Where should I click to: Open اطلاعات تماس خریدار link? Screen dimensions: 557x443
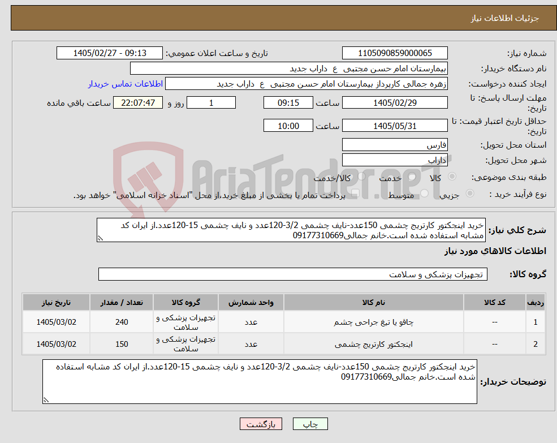point(126,84)
